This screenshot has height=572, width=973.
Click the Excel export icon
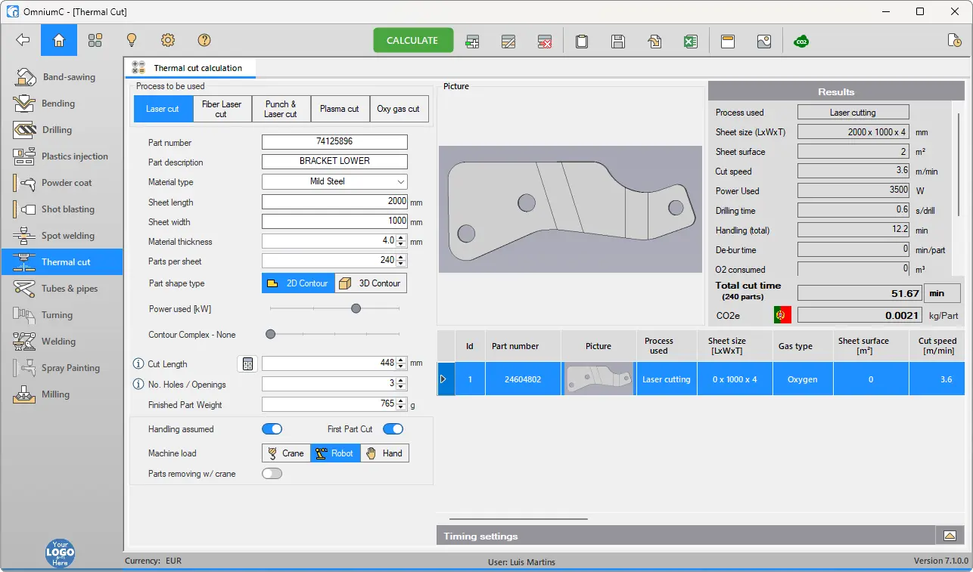click(691, 41)
